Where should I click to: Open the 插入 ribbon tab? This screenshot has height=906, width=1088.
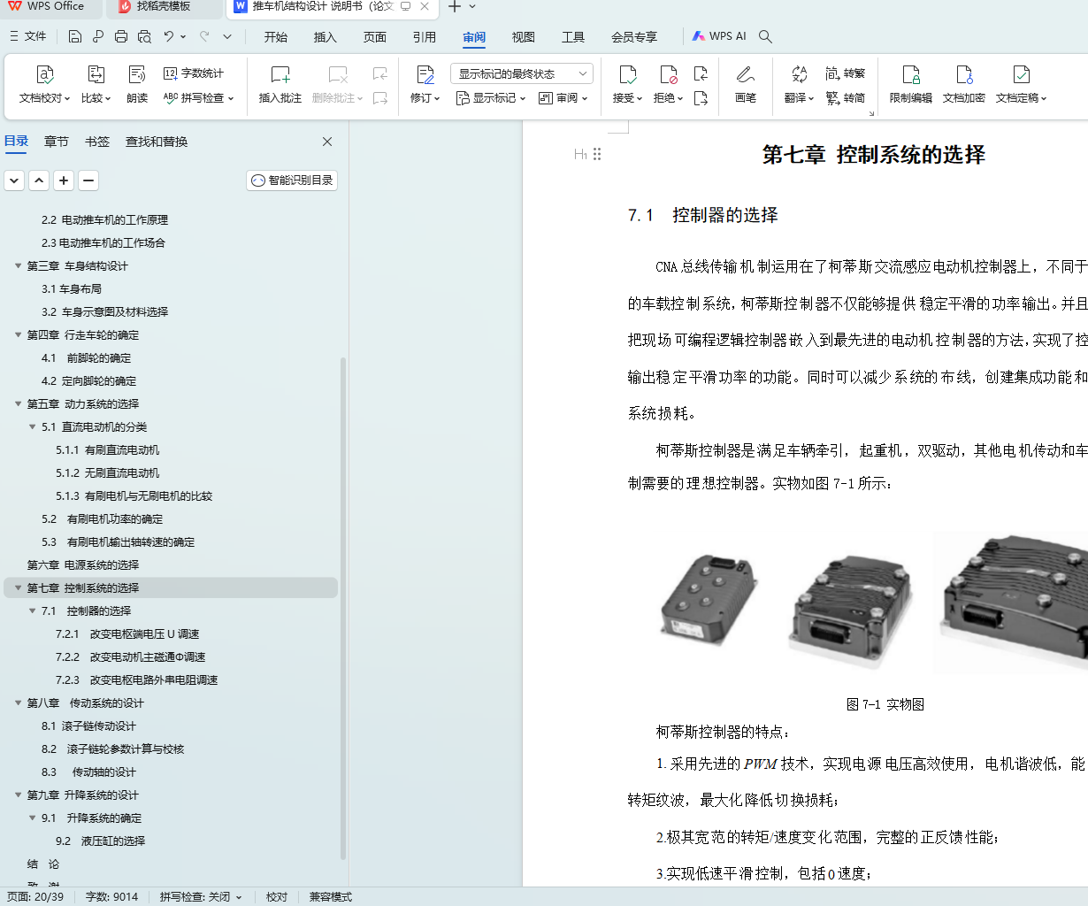pyautogui.click(x=326, y=37)
